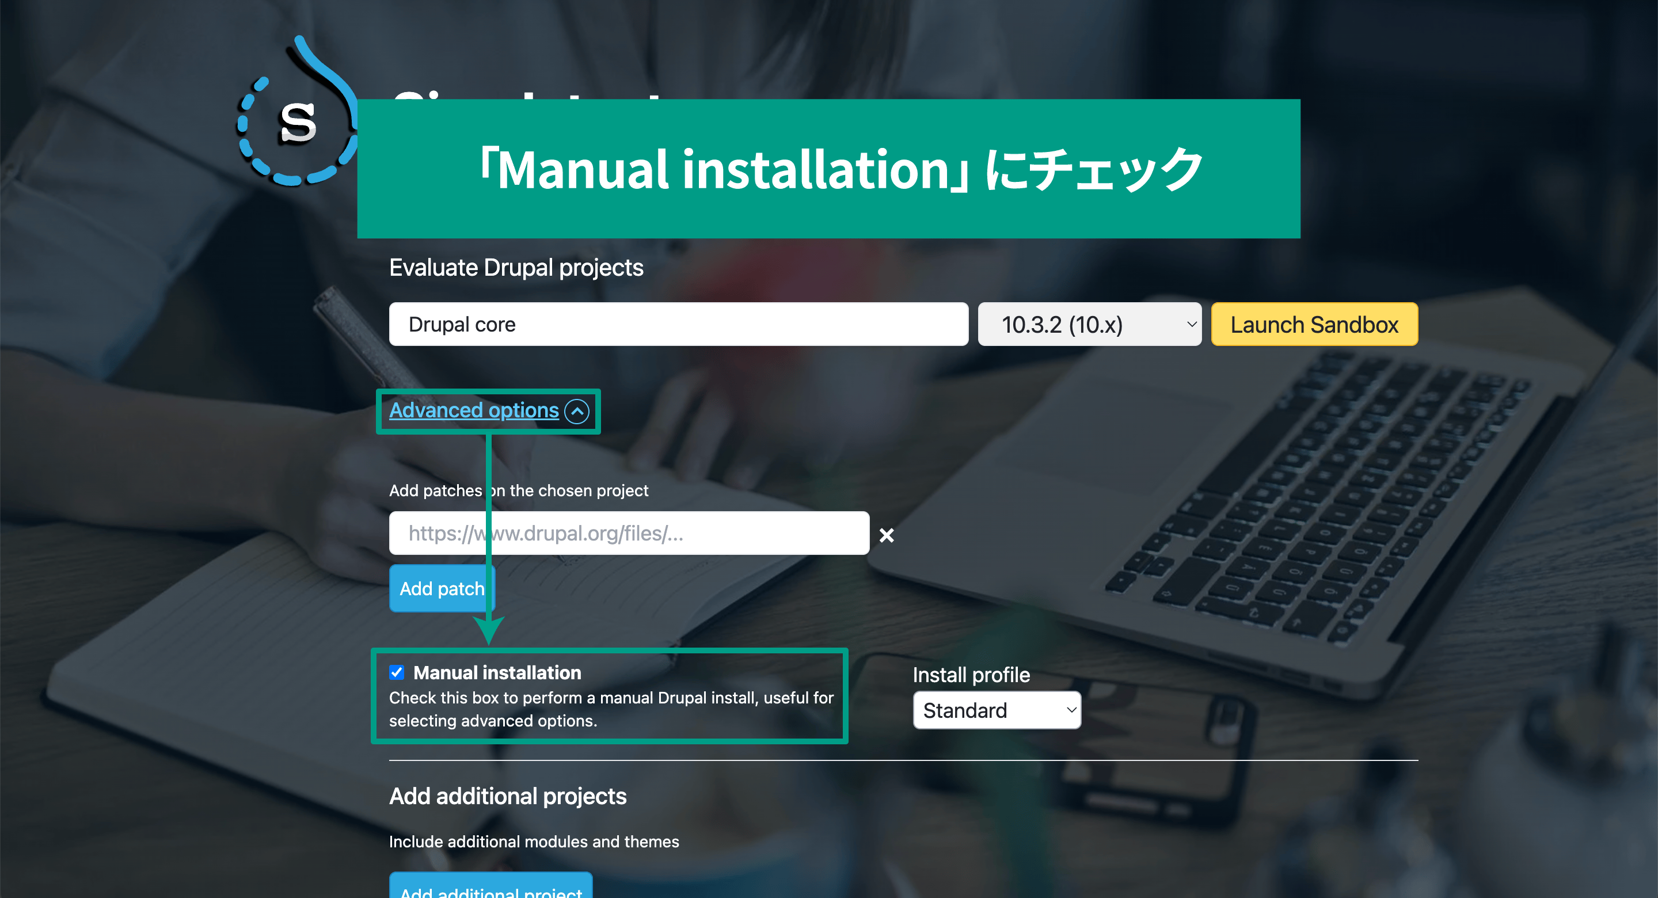
Task: Focus the patch URL input field
Action: click(x=629, y=533)
